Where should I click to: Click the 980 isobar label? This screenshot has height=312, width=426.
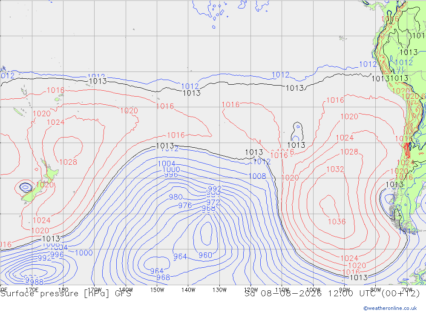click(x=176, y=197)
